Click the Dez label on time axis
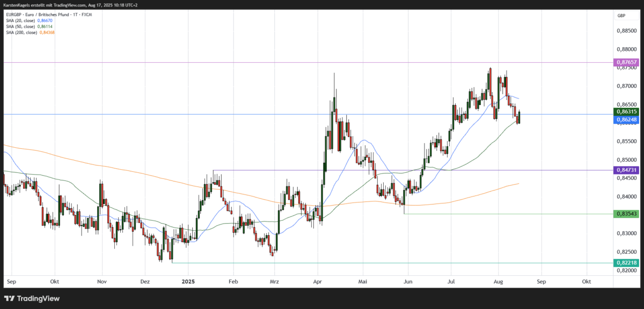Viewport: 644px width, 309px height. pyautogui.click(x=144, y=281)
